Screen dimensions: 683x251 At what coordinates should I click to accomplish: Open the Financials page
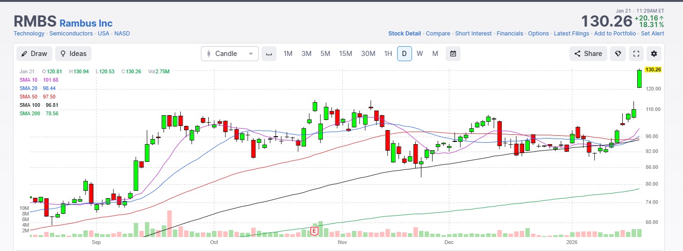510,34
